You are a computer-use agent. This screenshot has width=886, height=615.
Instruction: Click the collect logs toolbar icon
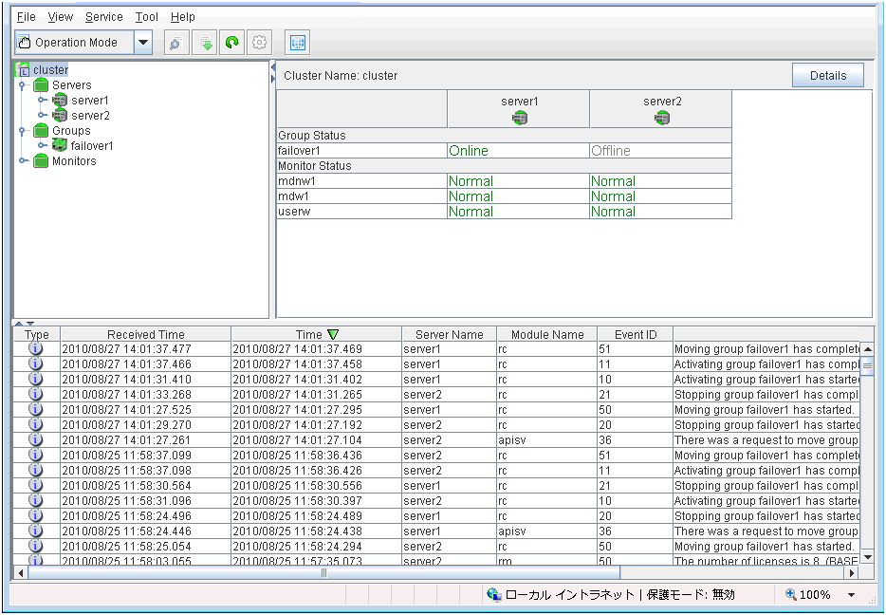tap(205, 43)
